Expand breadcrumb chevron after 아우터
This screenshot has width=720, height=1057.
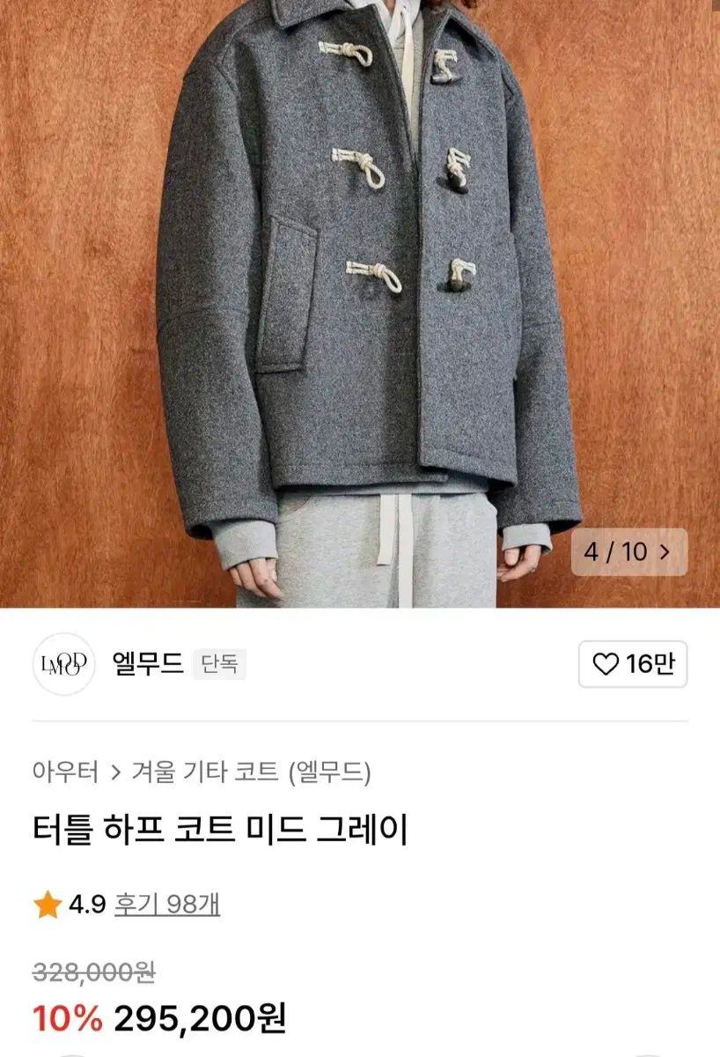pos(115,773)
